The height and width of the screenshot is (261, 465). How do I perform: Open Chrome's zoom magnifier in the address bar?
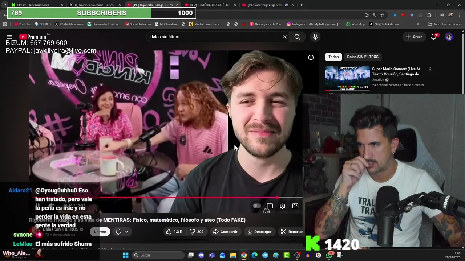tap(374, 15)
